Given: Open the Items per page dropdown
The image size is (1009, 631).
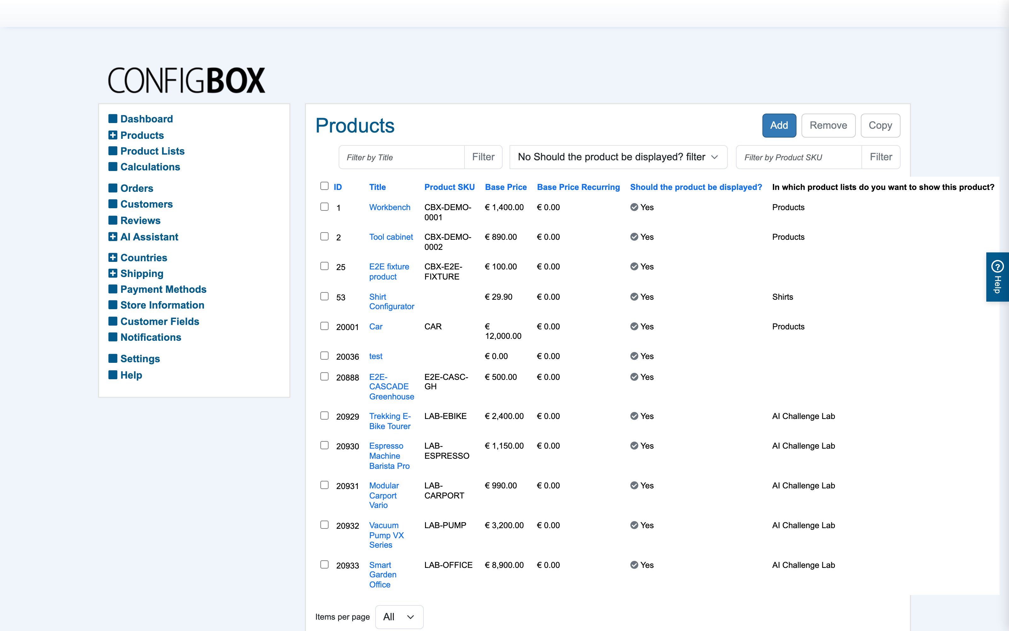Looking at the screenshot, I should tap(399, 617).
